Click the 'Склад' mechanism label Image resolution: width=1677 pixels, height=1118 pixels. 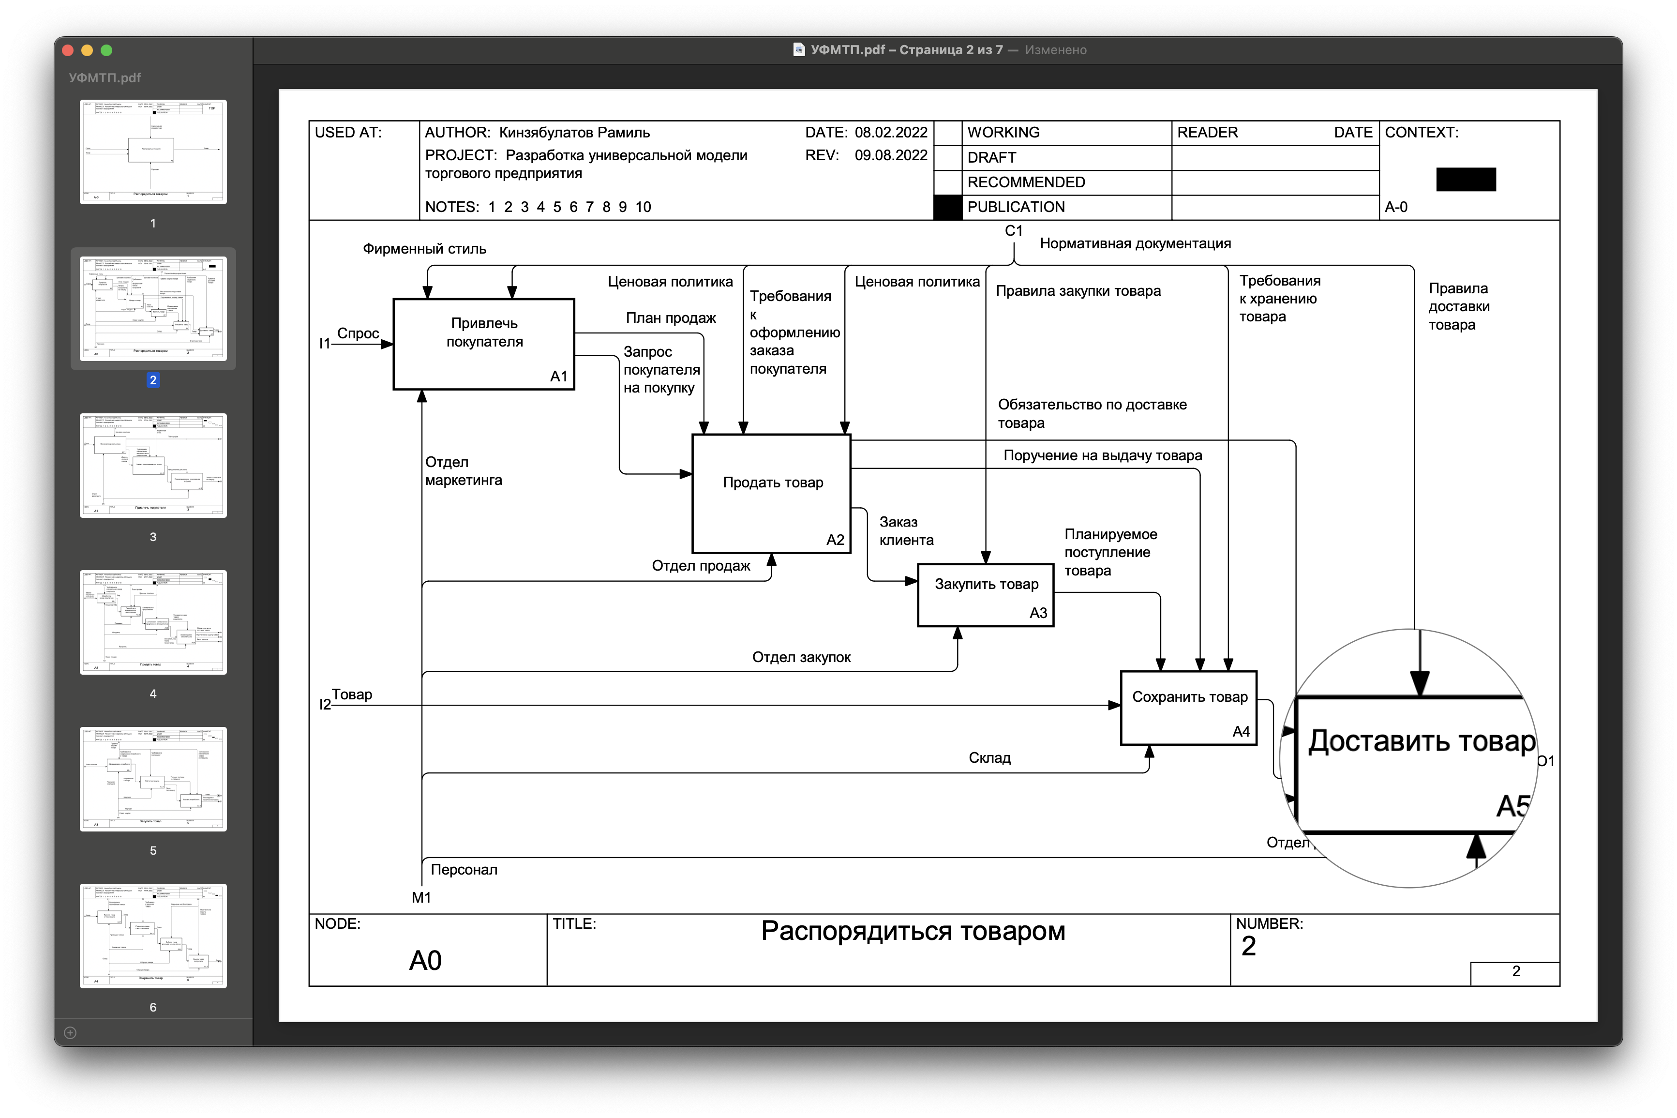(x=989, y=758)
